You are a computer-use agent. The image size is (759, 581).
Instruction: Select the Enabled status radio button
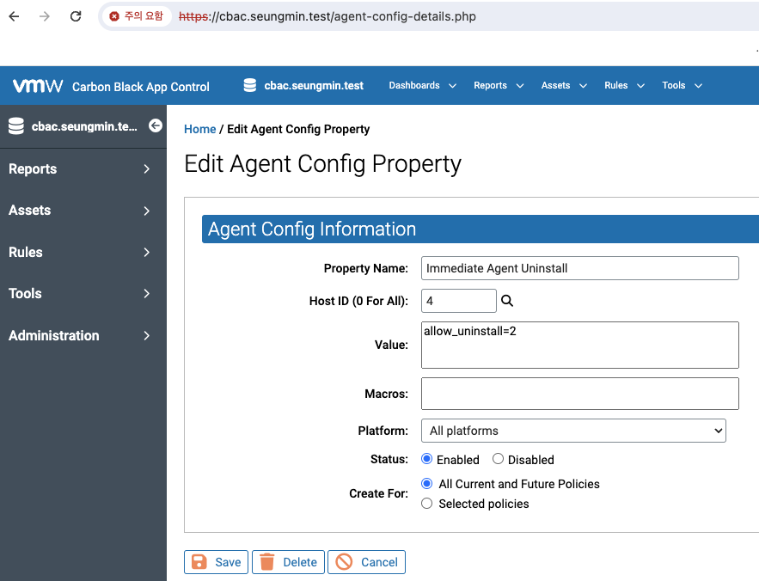click(426, 458)
